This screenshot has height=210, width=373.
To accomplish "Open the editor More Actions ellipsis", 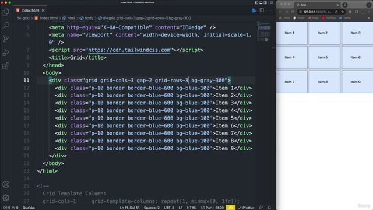I will click(x=269, y=10).
